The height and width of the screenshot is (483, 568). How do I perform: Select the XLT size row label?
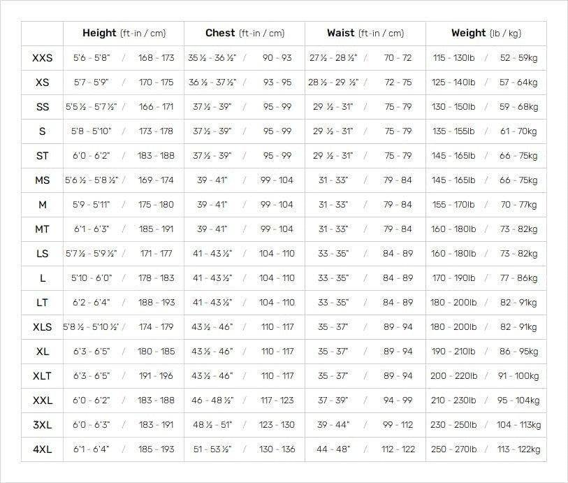43,376
